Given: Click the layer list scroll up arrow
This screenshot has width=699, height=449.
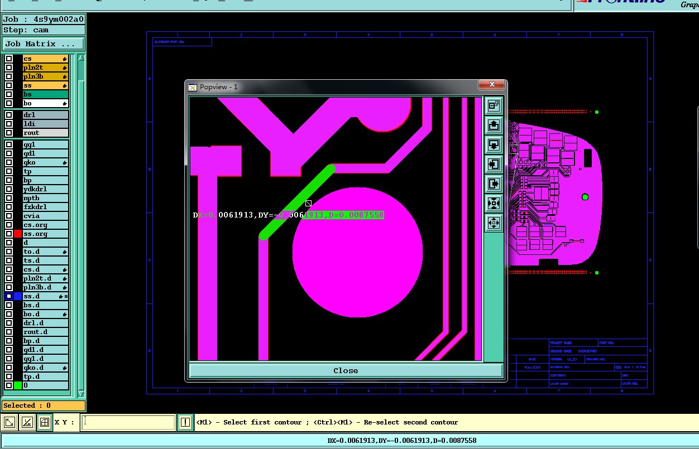Looking at the screenshot, I should 82,58.
